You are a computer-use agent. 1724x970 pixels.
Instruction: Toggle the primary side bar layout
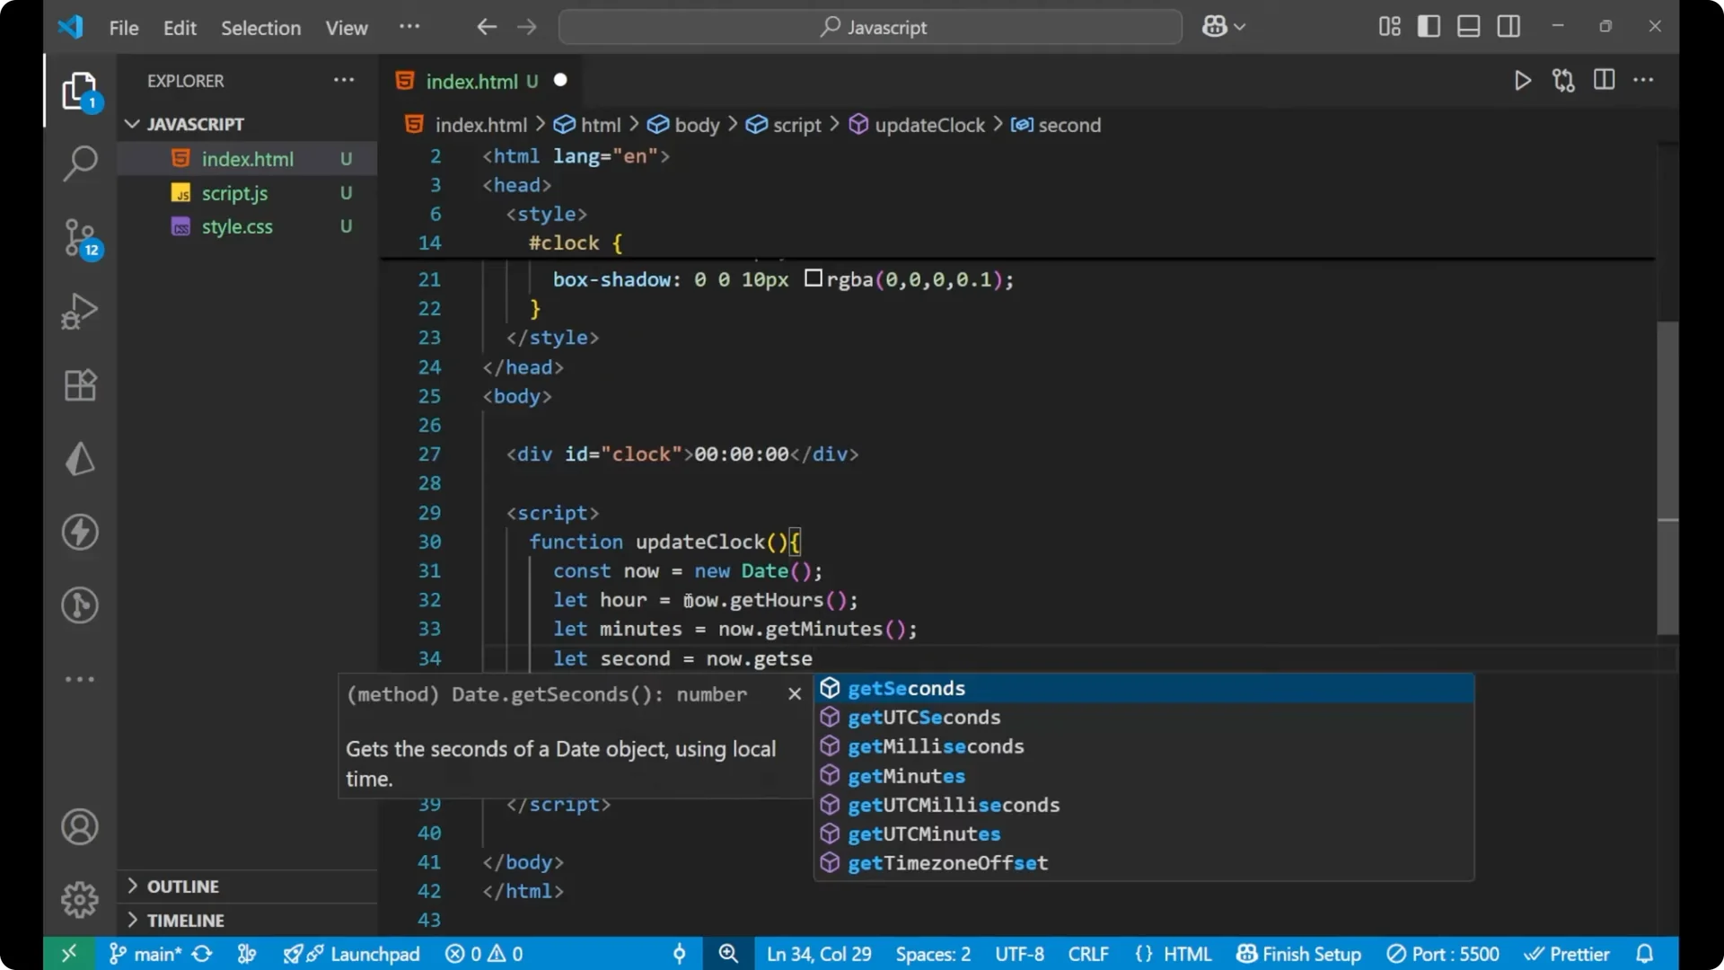(1429, 26)
